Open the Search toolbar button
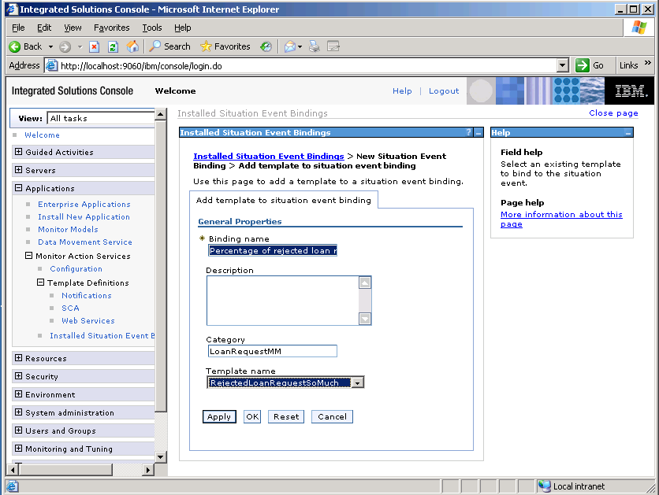The image size is (659, 495). pos(169,46)
